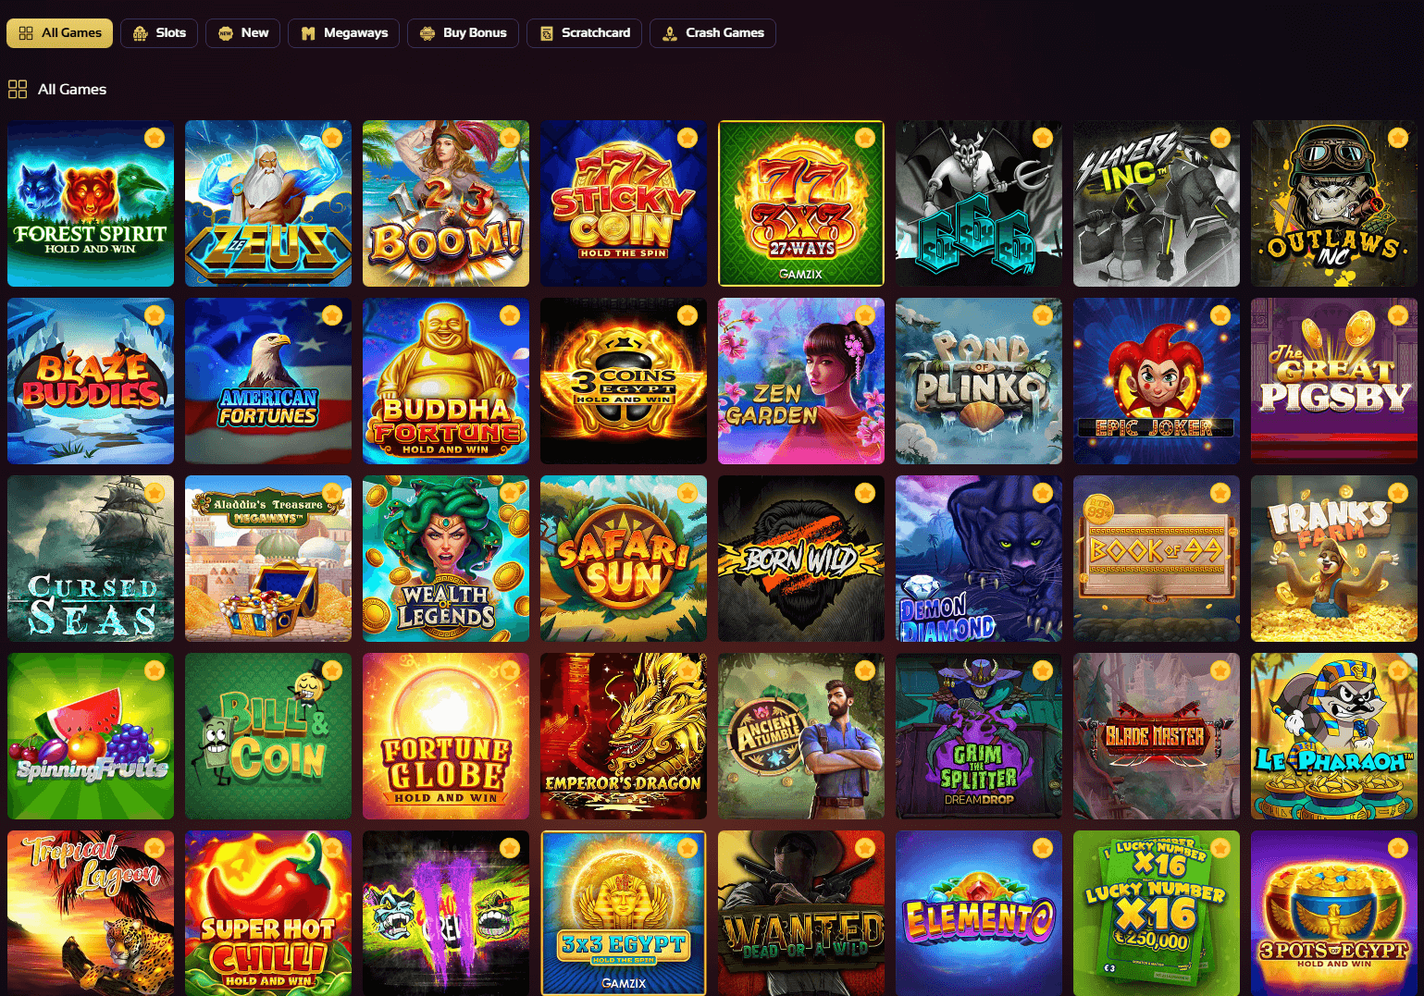This screenshot has width=1424, height=996.
Task: Open the Bill & Coin game
Action: click(x=268, y=736)
